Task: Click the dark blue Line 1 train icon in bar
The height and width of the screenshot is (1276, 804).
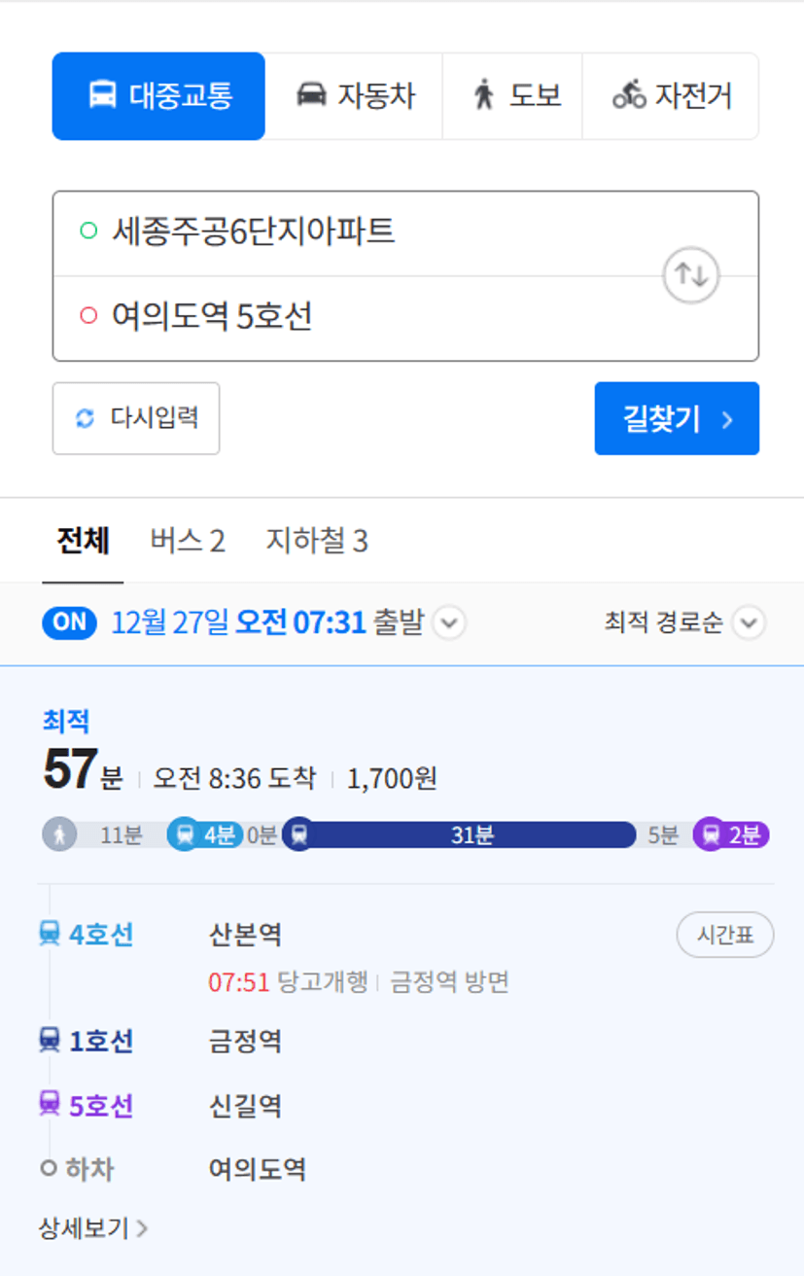Action: coord(298,834)
